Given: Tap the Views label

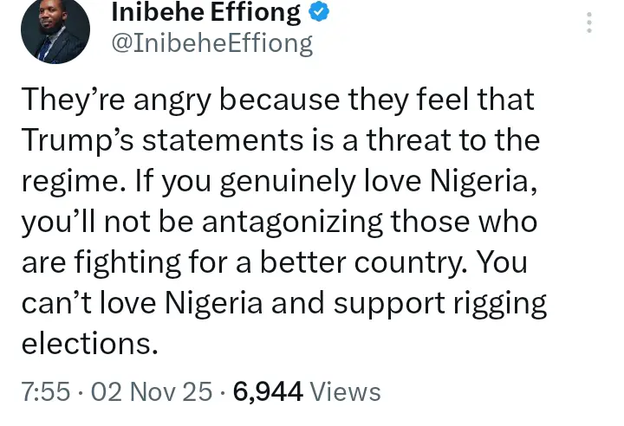Looking at the screenshot, I should (345, 391).
